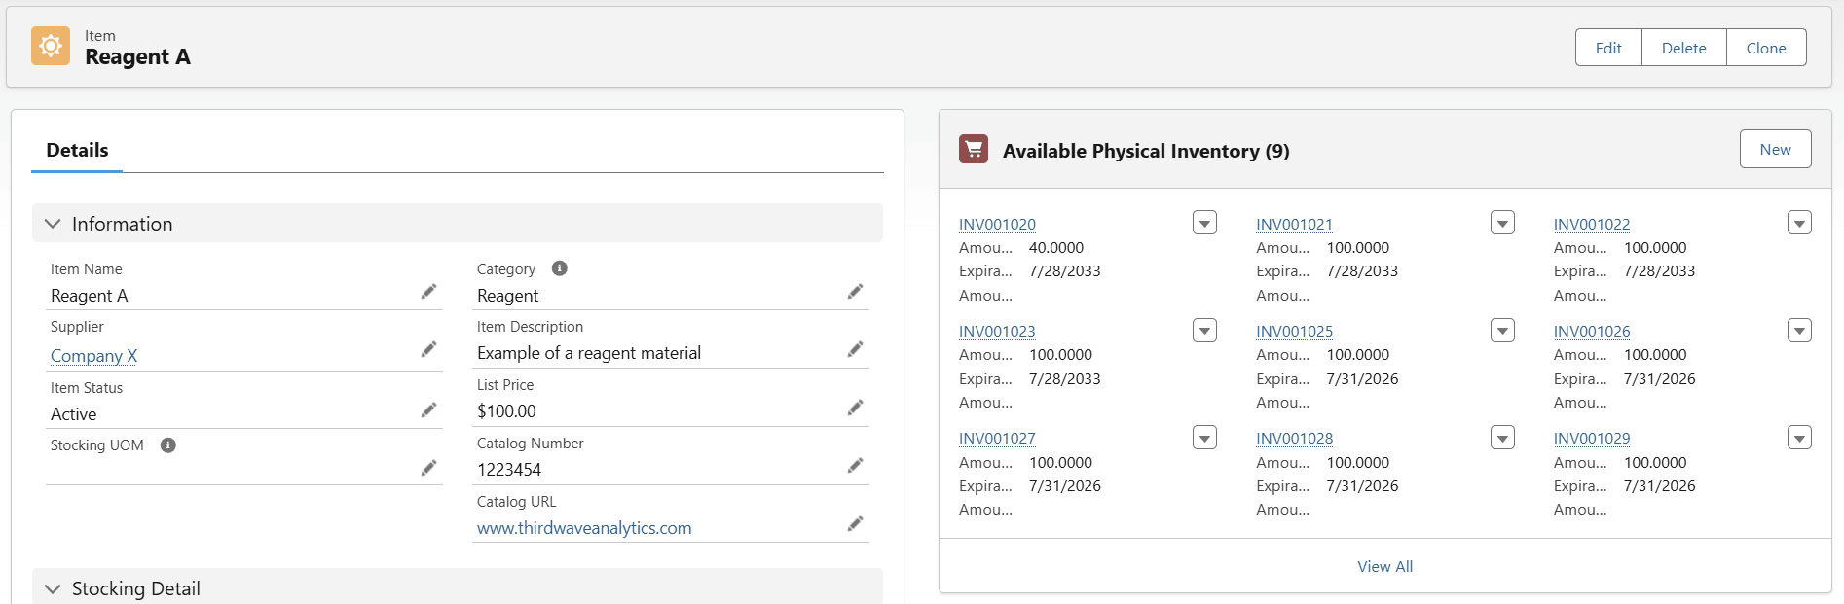
Task: Click the Available Physical Inventory cart icon
Action: [x=974, y=149]
